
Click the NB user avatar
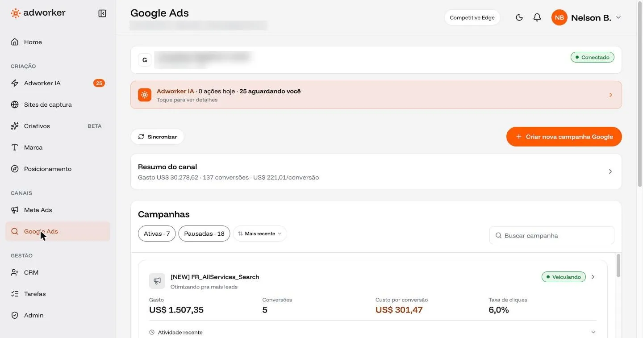pos(559,17)
